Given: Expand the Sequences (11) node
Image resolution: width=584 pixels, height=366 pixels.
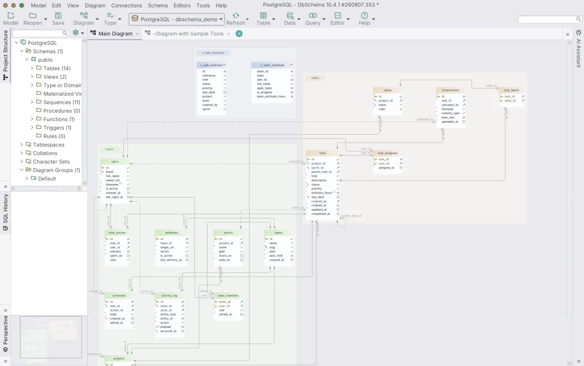Looking at the screenshot, I should click(32, 102).
